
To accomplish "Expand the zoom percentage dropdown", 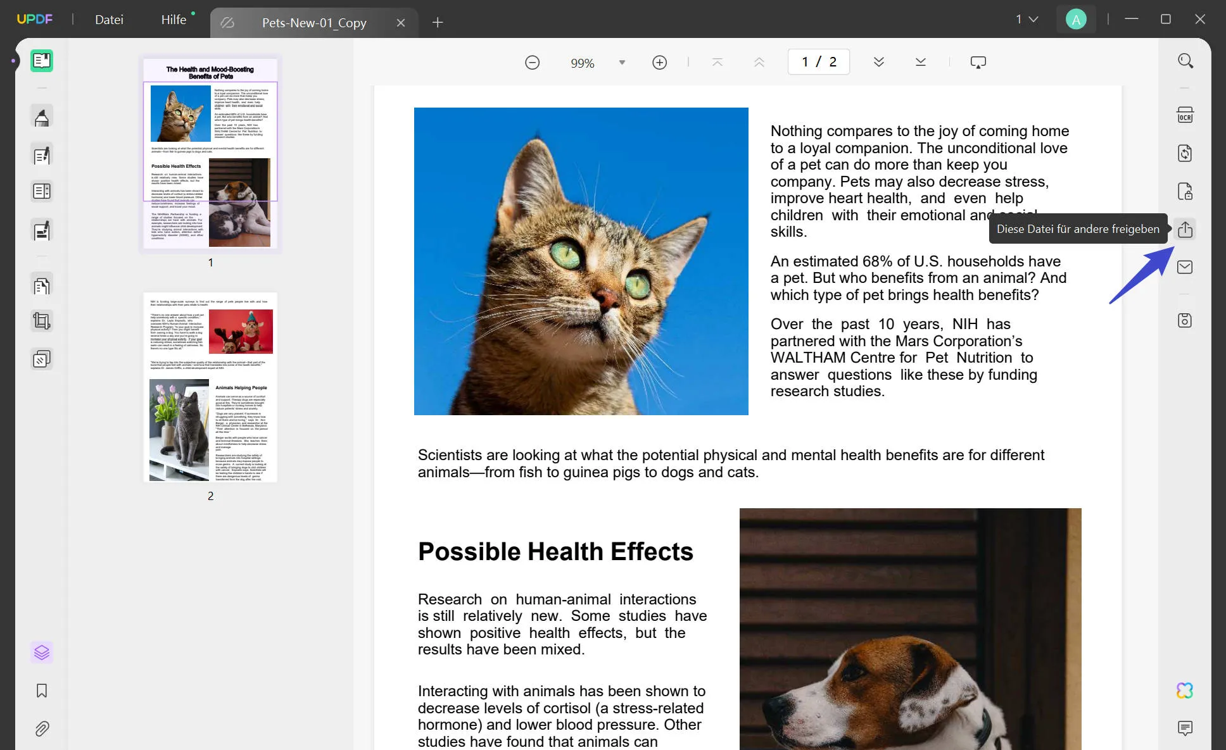I will [622, 62].
